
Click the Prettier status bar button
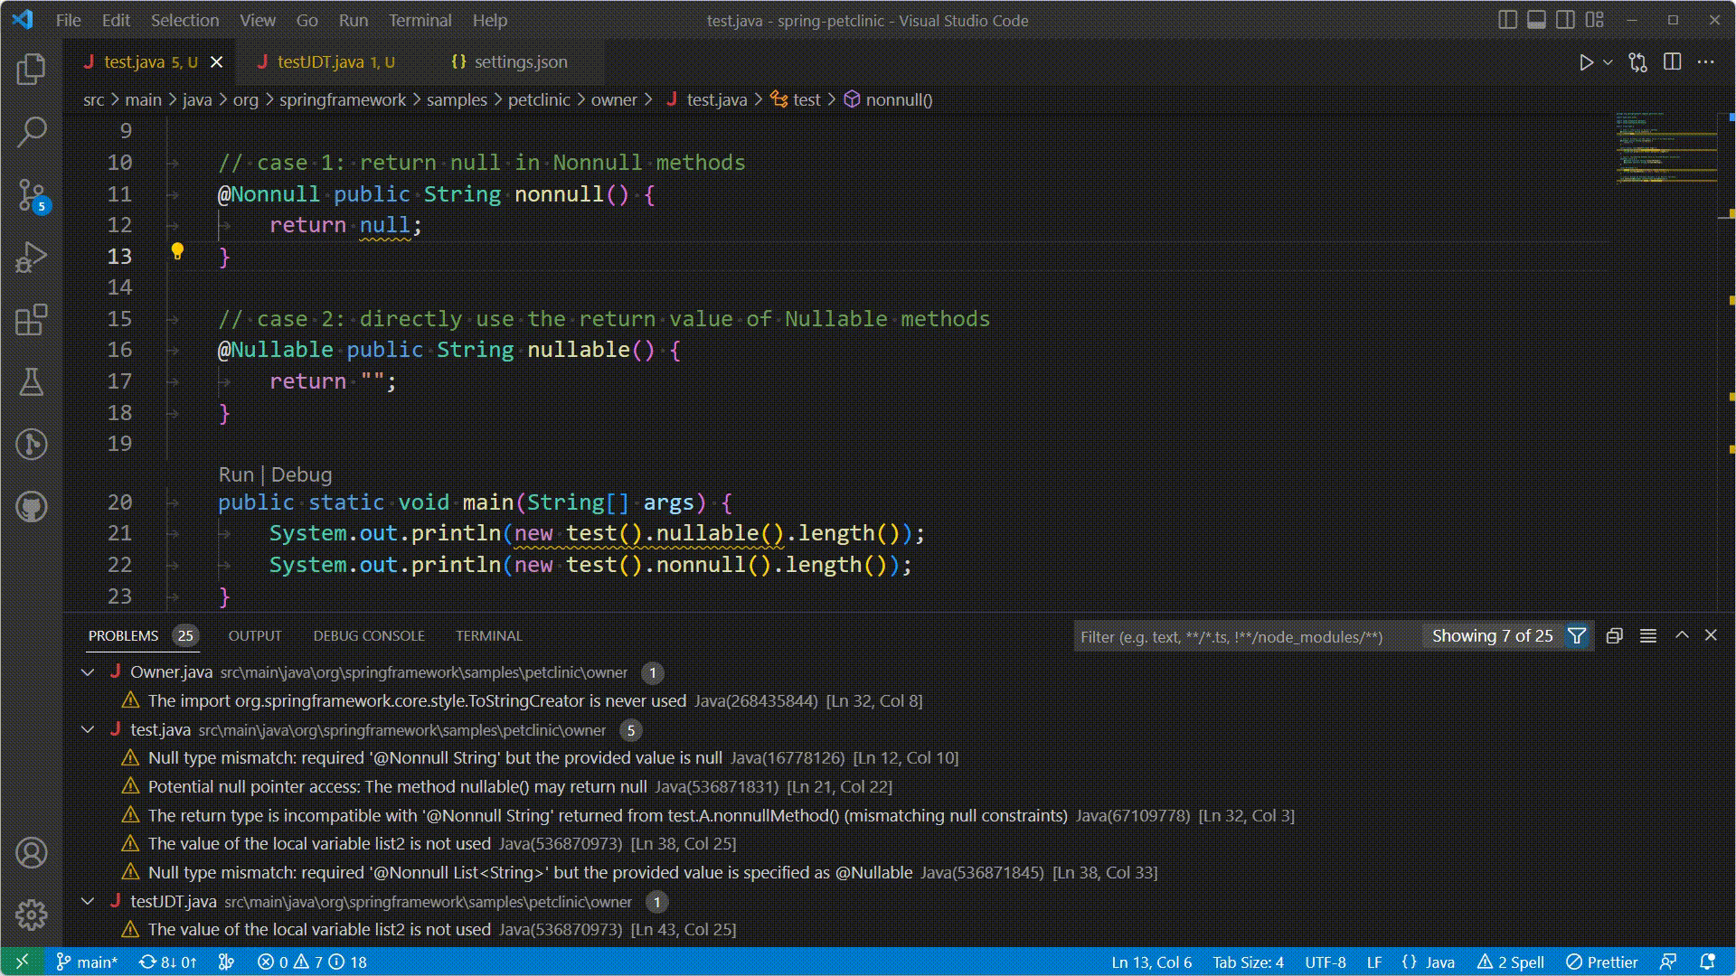(1602, 962)
